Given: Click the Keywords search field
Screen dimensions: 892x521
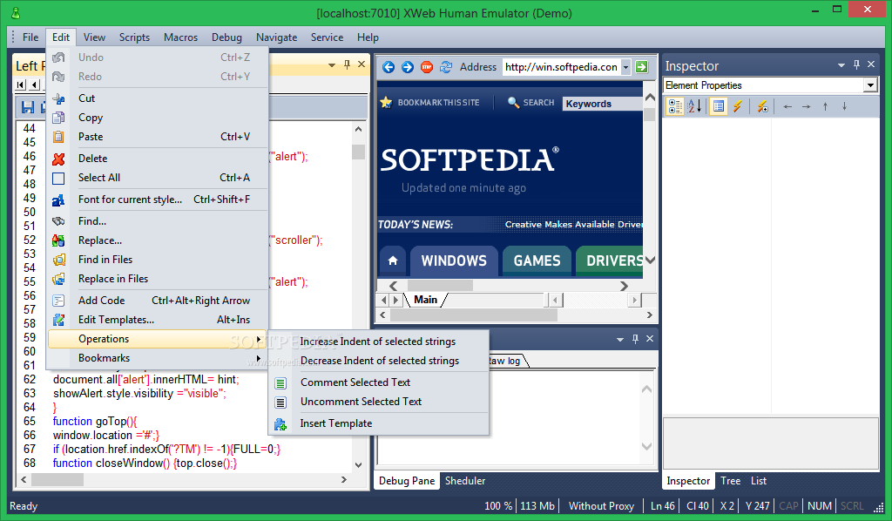Looking at the screenshot, I should pyautogui.click(x=603, y=104).
